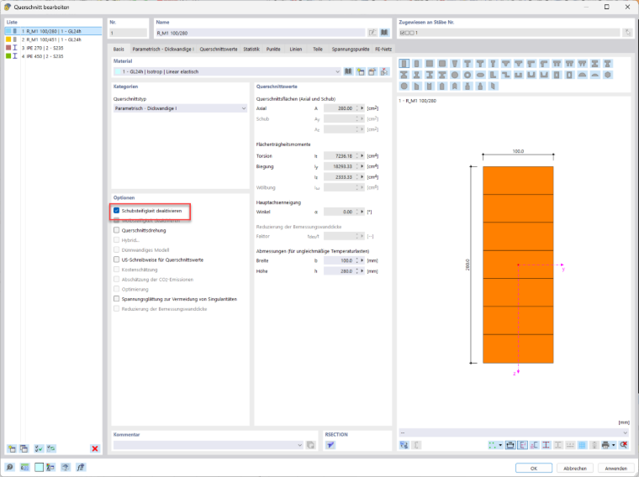Check US-Schreibweise für Querschnittswerte

117,259
